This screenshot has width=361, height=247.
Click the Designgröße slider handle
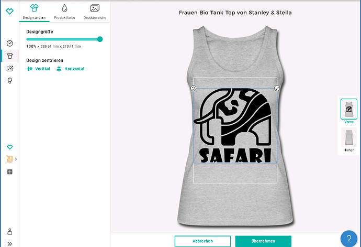pos(100,39)
